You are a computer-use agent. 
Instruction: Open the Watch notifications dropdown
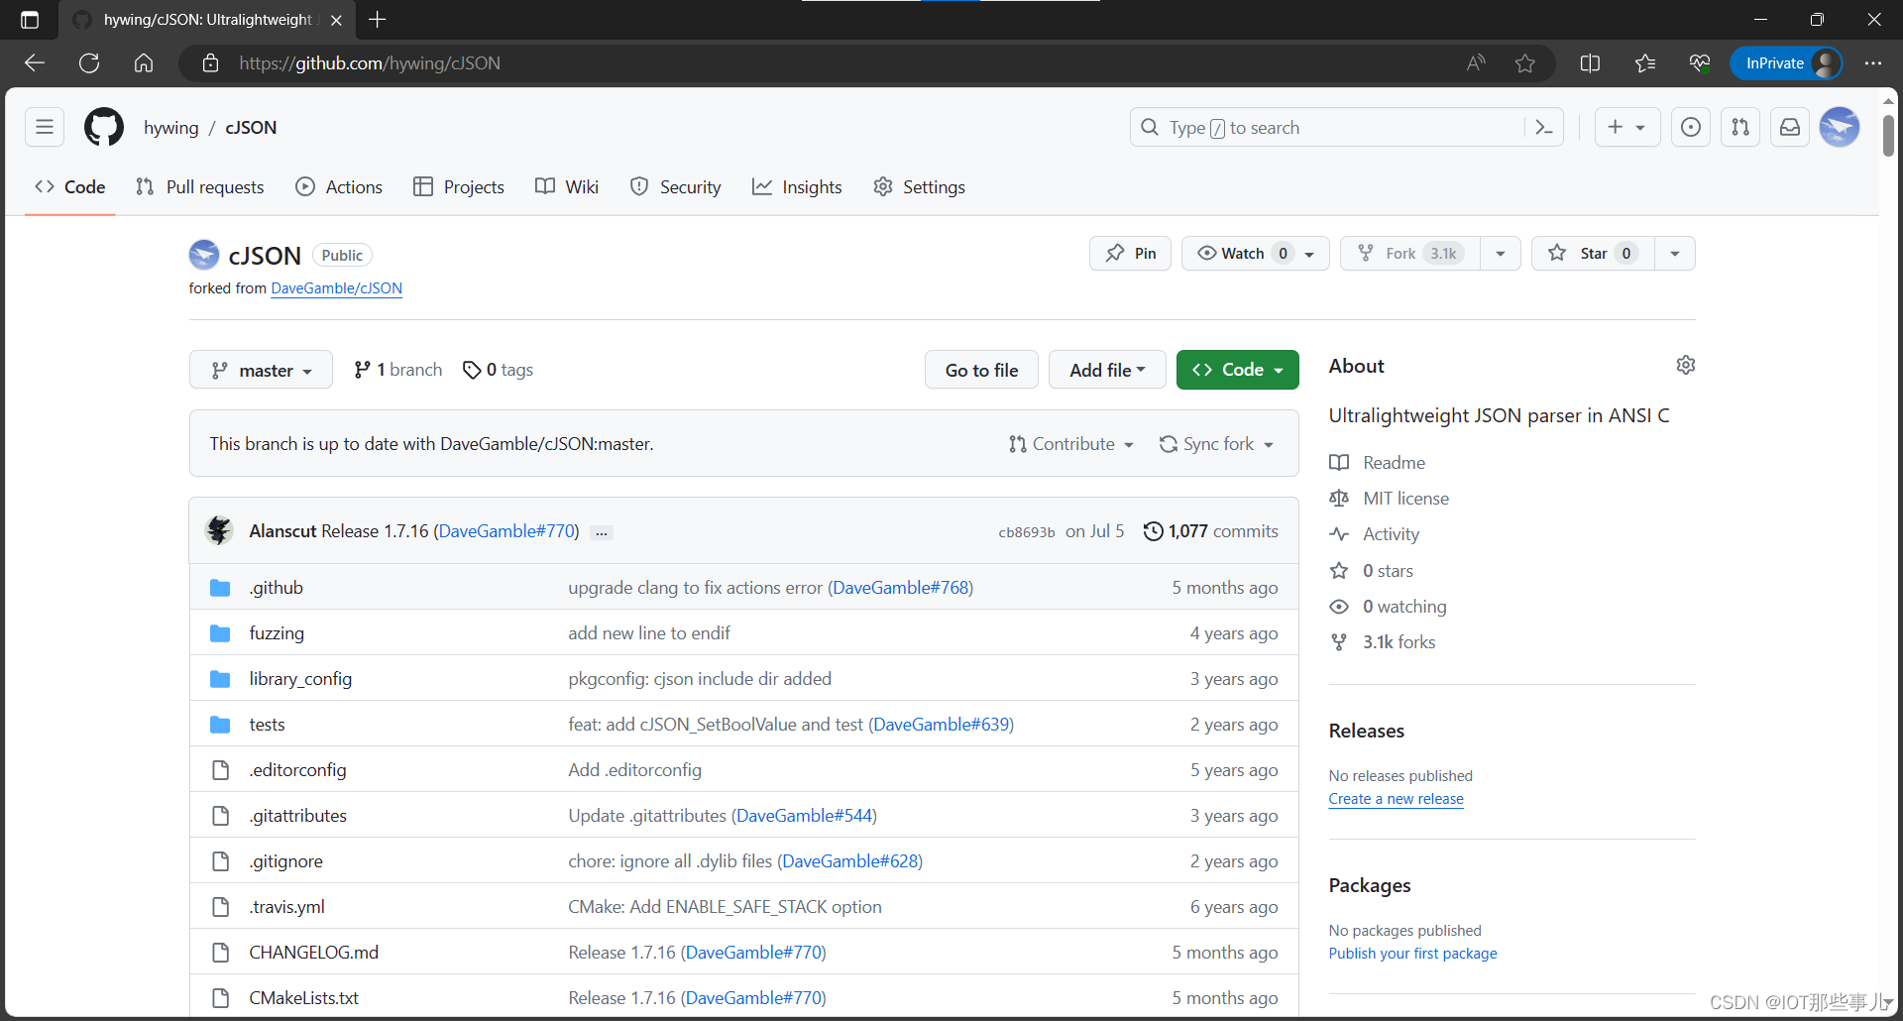(x=1256, y=254)
